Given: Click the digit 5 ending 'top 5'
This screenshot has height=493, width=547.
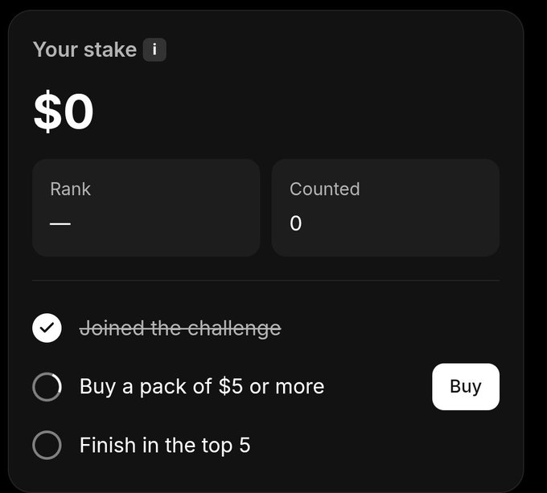Looking at the screenshot, I should 245,445.
